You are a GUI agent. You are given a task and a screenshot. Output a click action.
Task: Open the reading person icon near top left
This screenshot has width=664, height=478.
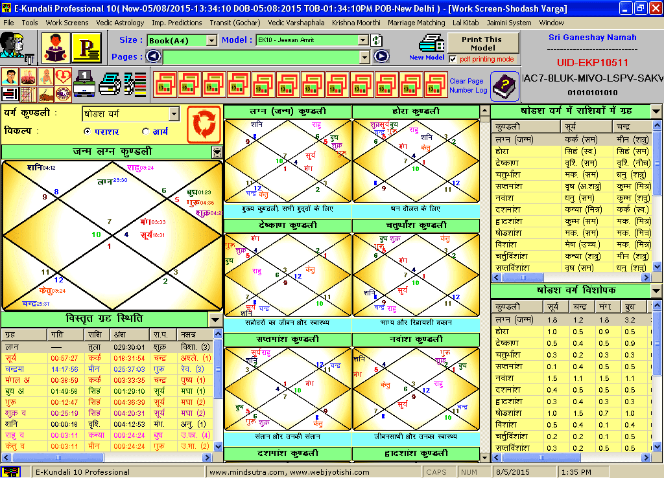[56, 47]
